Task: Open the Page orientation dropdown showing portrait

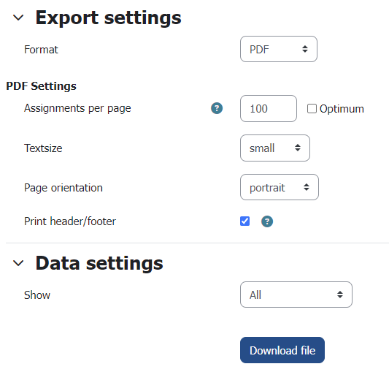Action: coord(280,187)
